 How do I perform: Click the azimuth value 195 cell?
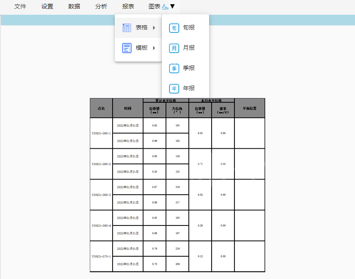(x=177, y=125)
